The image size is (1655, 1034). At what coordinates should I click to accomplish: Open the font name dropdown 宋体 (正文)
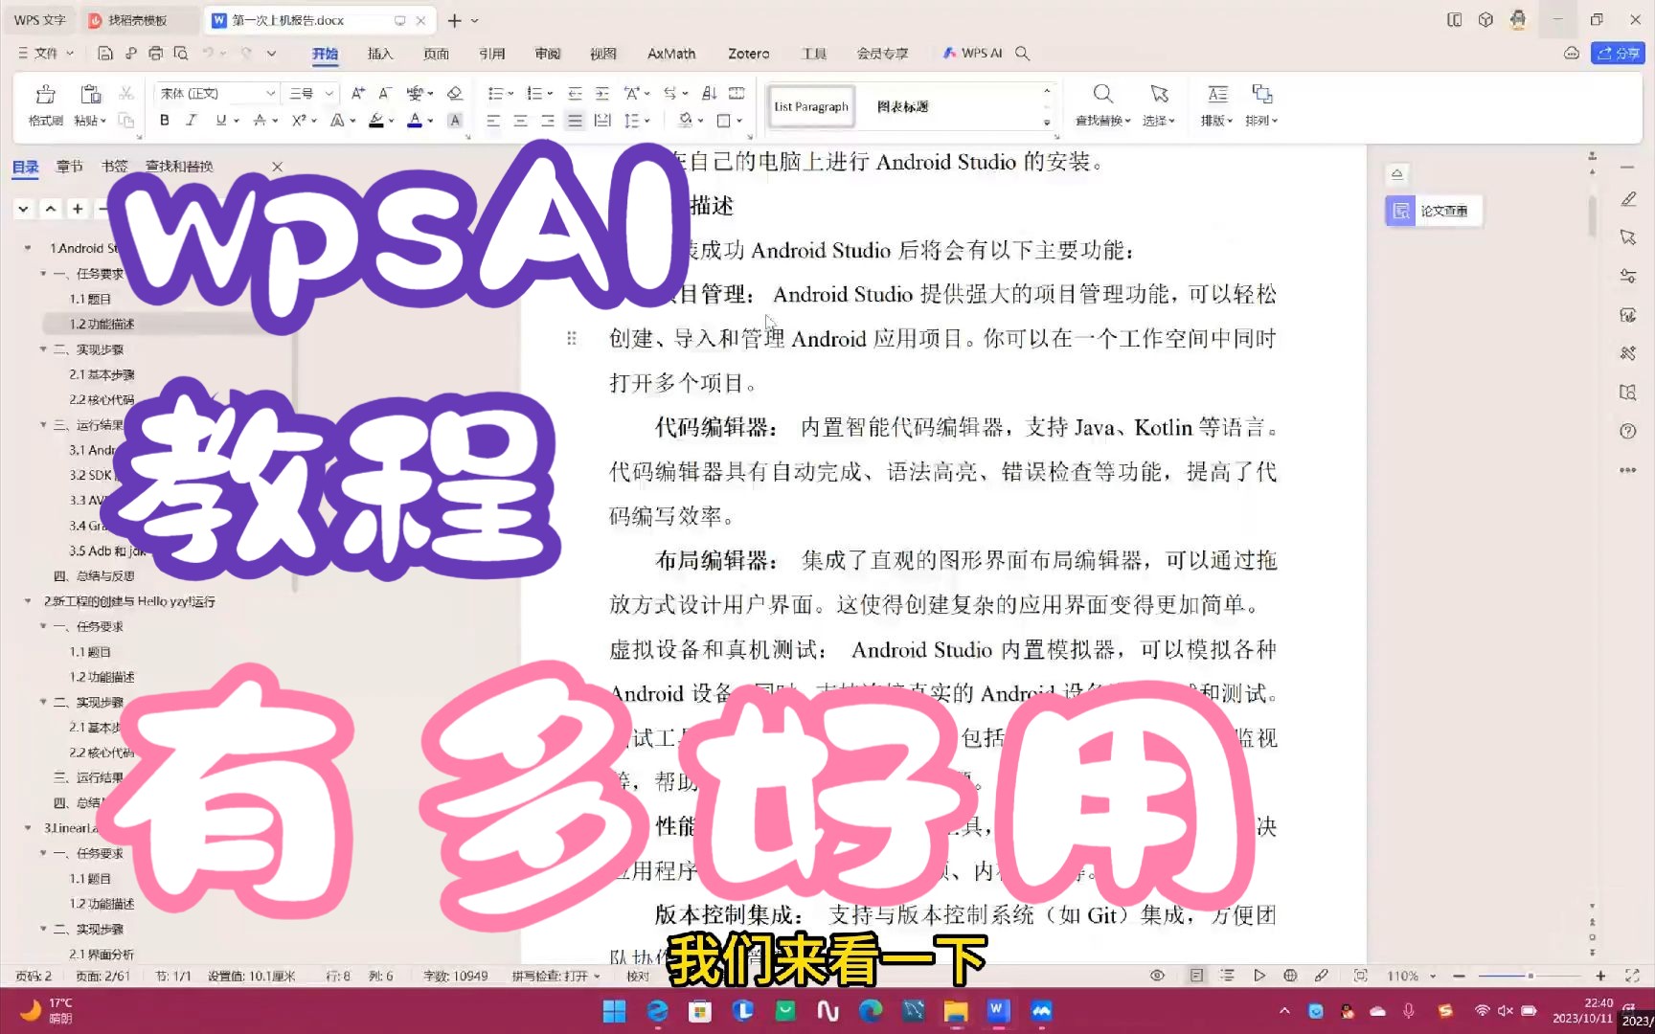tap(216, 93)
